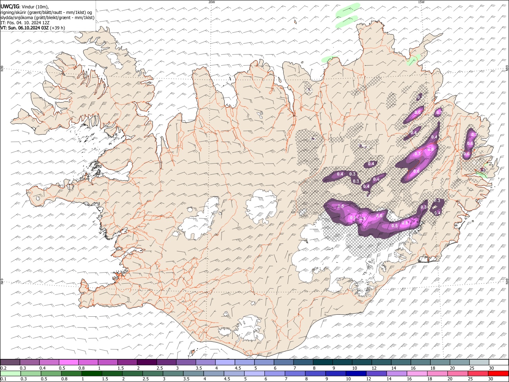This screenshot has height=382, width=509.
Task: Click the 'rigning/skúrir' legend description line
Action: [x=46, y=12]
